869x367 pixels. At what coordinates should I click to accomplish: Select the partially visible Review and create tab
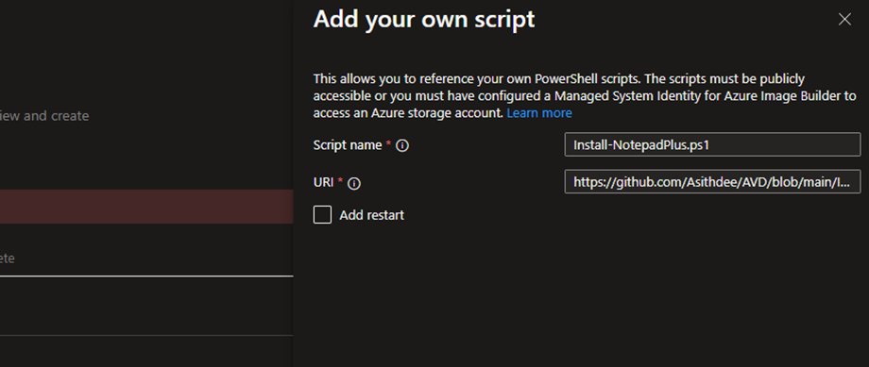(x=44, y=116)
